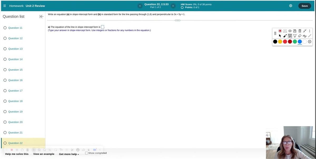Expand the Get more help menu

69,154
